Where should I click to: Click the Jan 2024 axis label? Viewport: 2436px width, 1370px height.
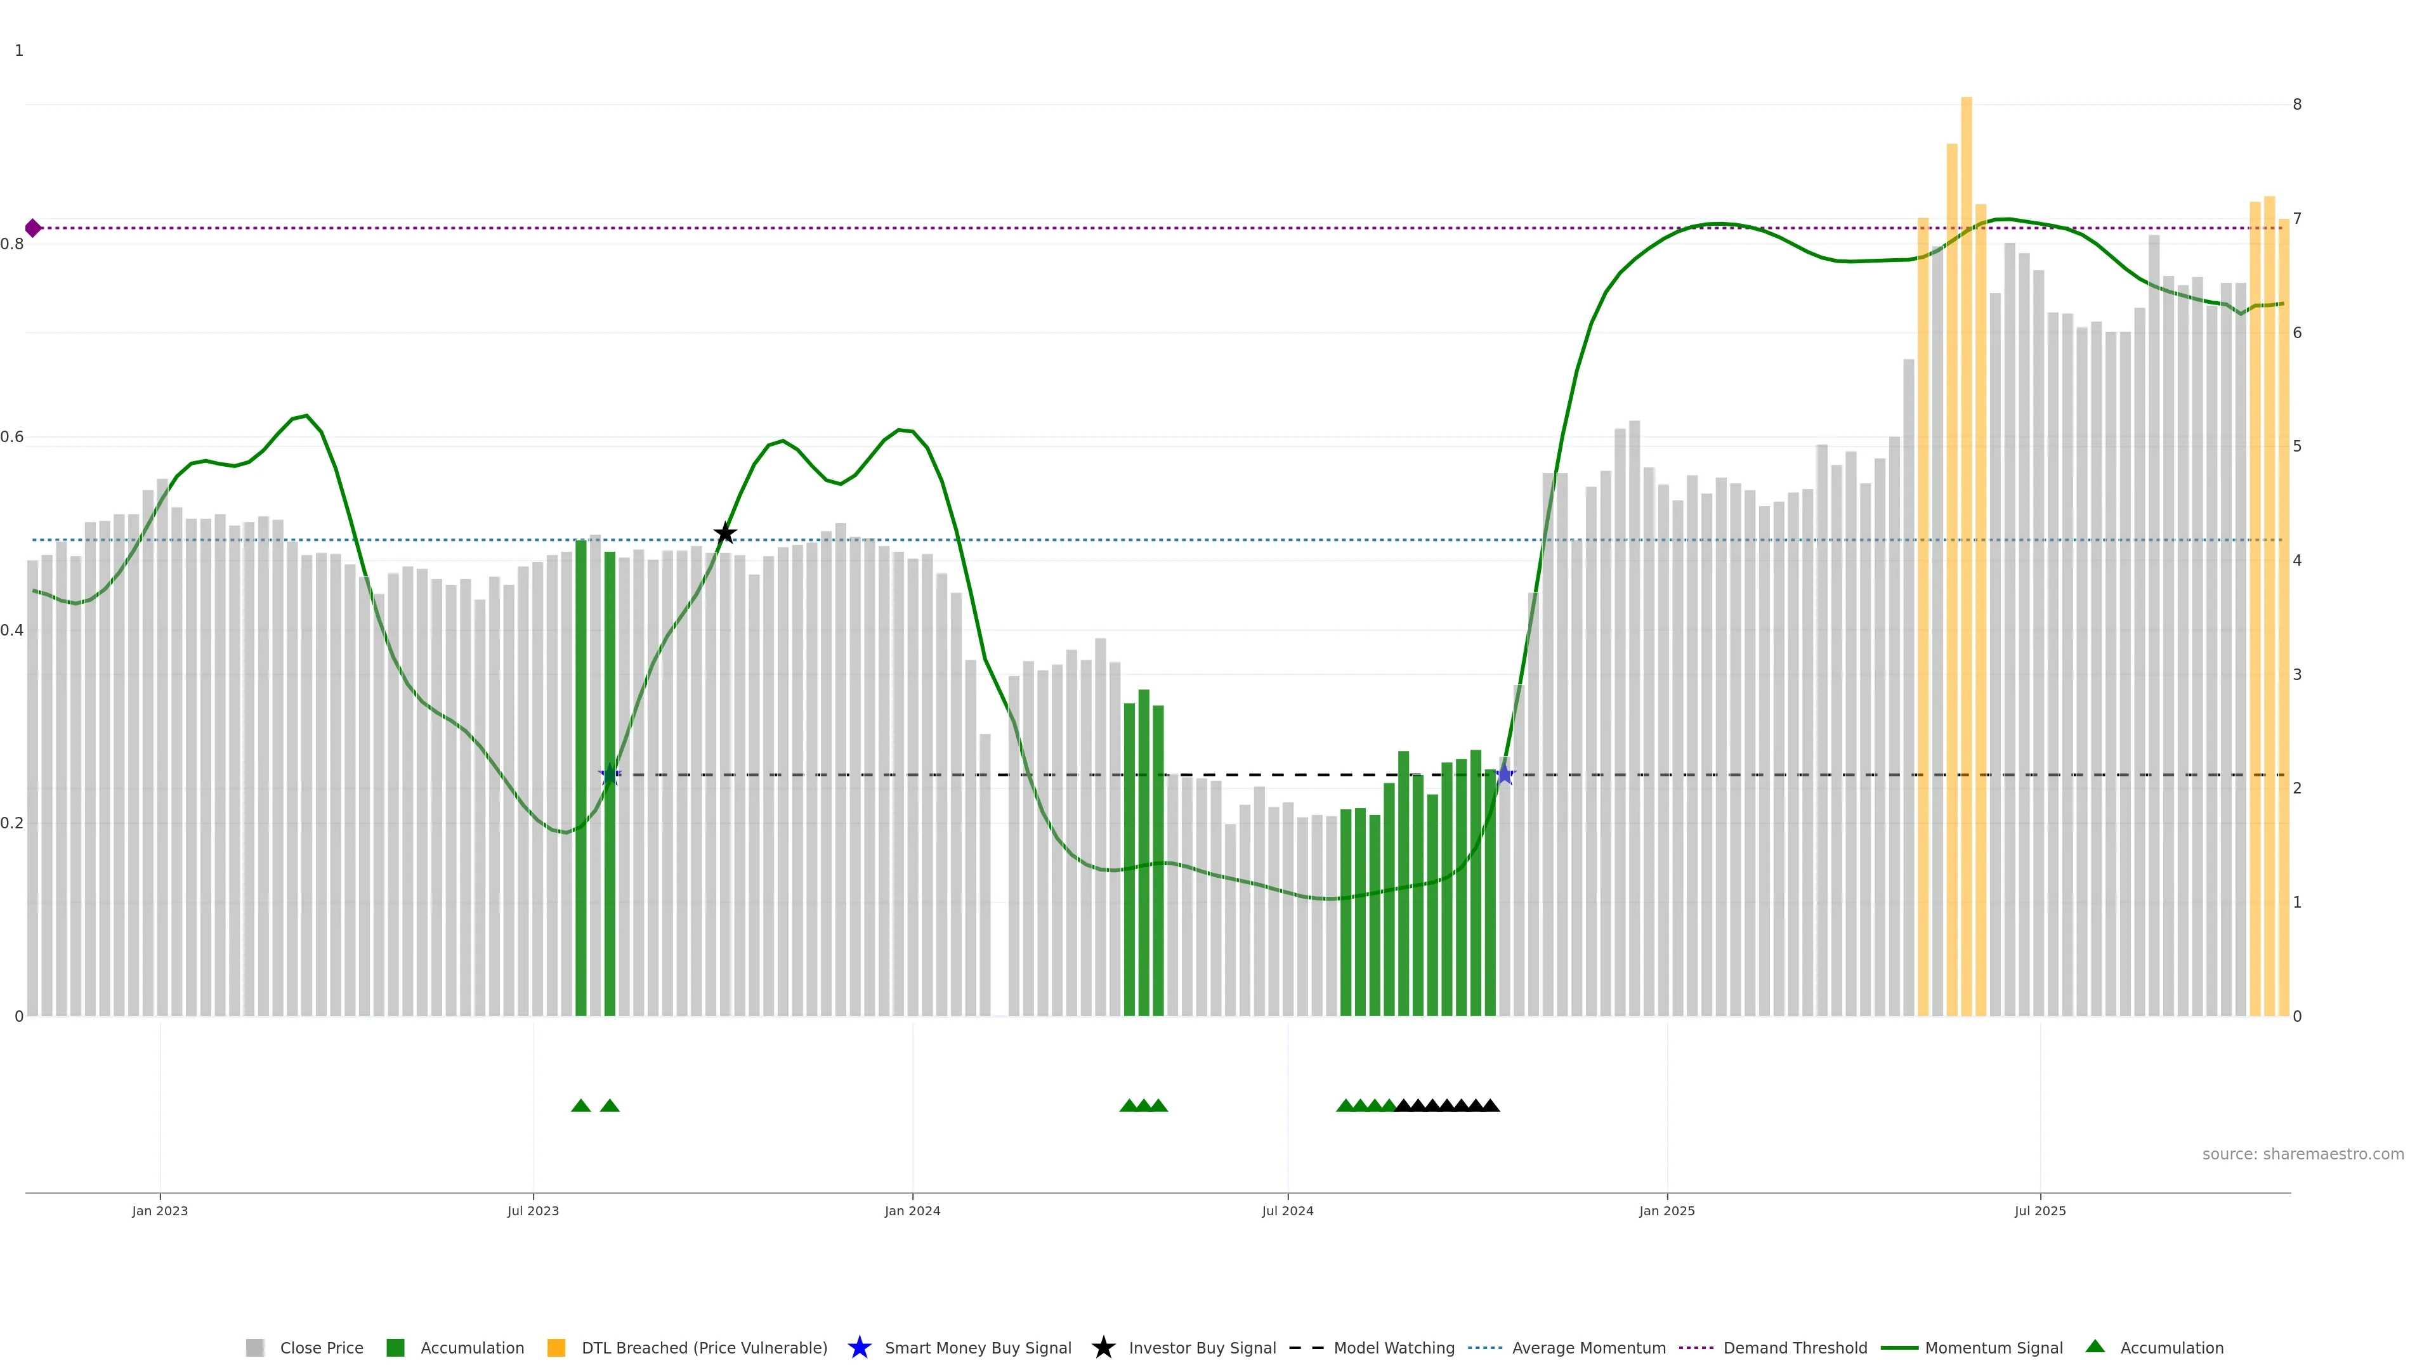pyautogui.click(x=912, y=1210)
